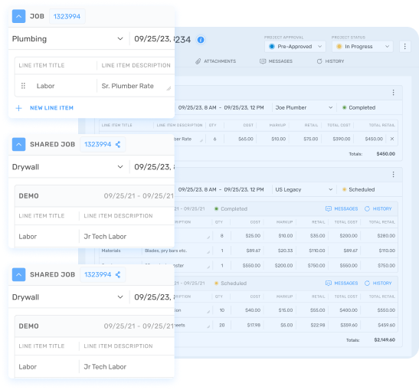Click the paperclip icon for attachments
This screenshot has height=390, width=419.
198,61
